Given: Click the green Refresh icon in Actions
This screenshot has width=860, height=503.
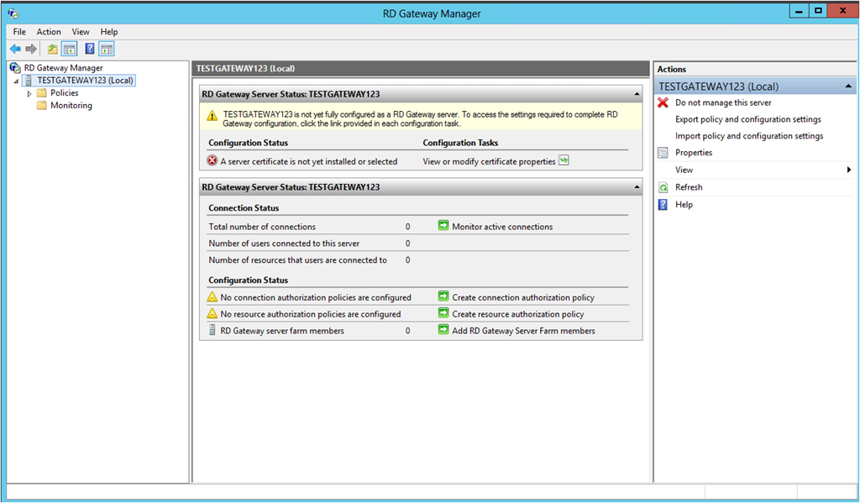Looking at the screenshot, I should coord(663,187).
